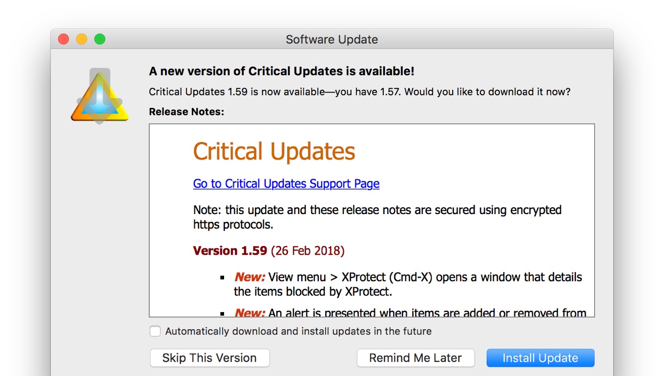Close the Software Update window
Screen dimensions: 664x376
tap(63, 39)
